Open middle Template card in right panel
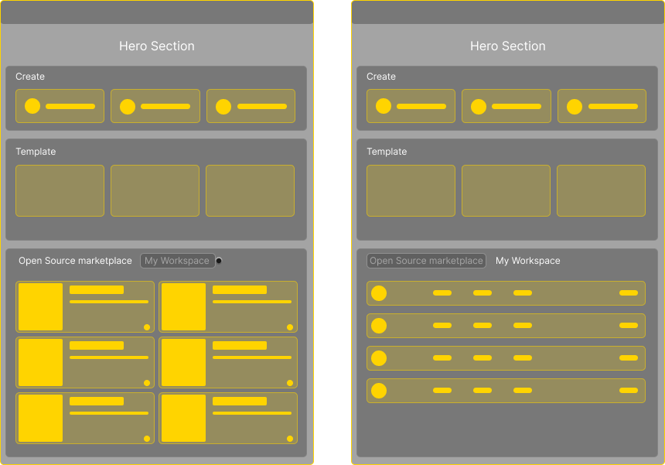Image resolution: width=665 pixels, height=465 pixels. [506, 190]
